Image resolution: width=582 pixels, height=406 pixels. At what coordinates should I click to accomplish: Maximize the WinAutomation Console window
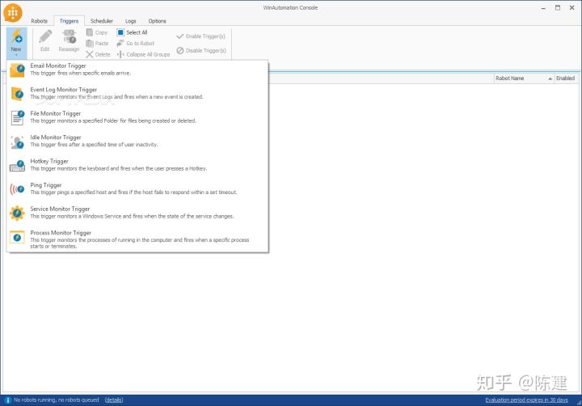click(x=558, y=8)
